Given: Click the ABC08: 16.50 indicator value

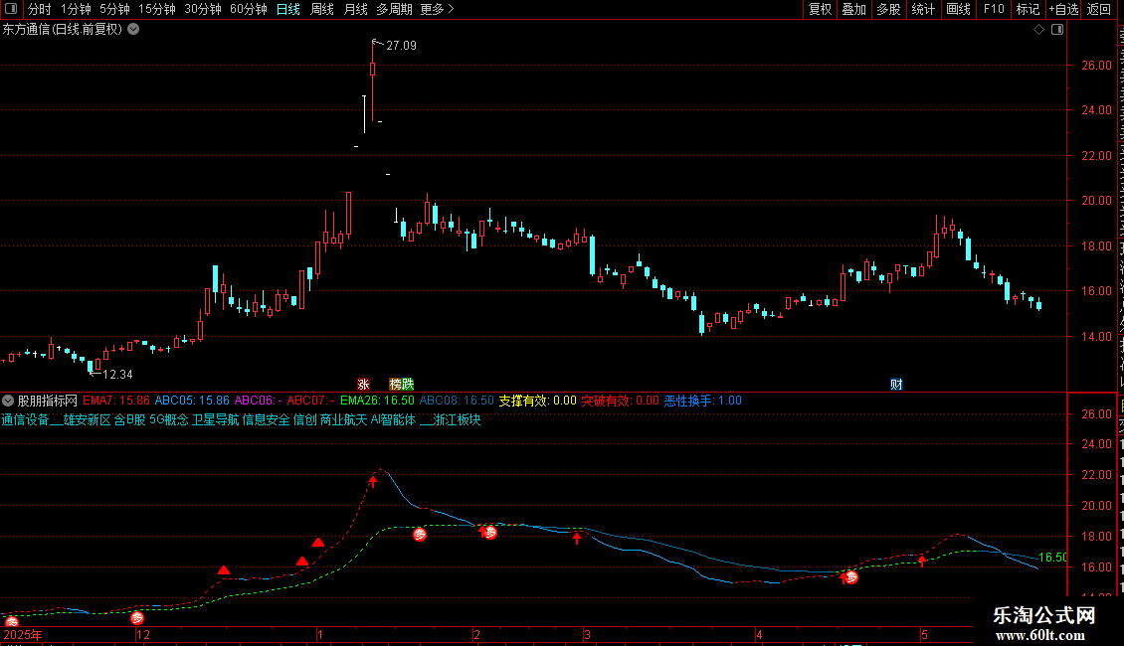Looking at the screenshot, I should pyautogui.click(x=457, y=401).
